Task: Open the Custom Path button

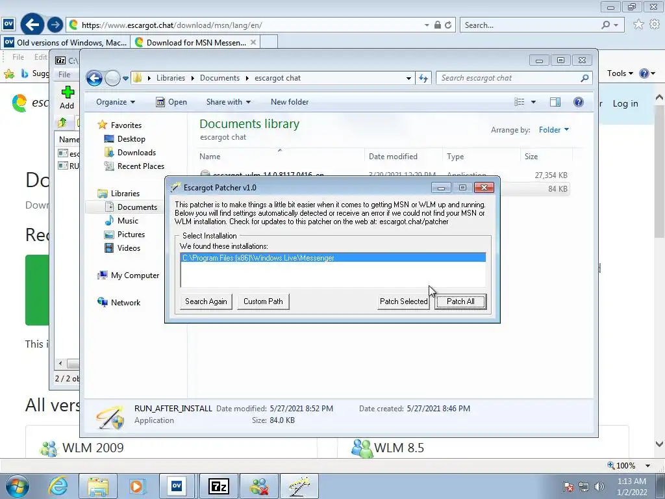Action: point(263,301)
